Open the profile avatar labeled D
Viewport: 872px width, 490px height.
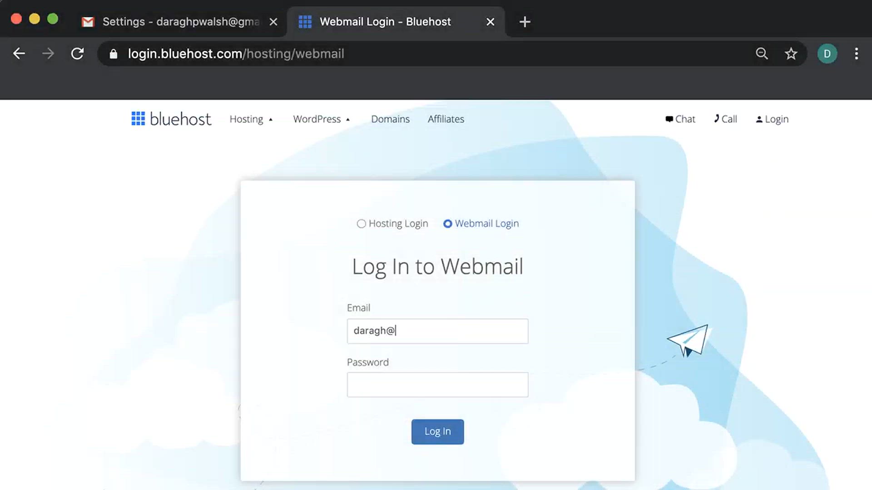[x=827, y=54]
